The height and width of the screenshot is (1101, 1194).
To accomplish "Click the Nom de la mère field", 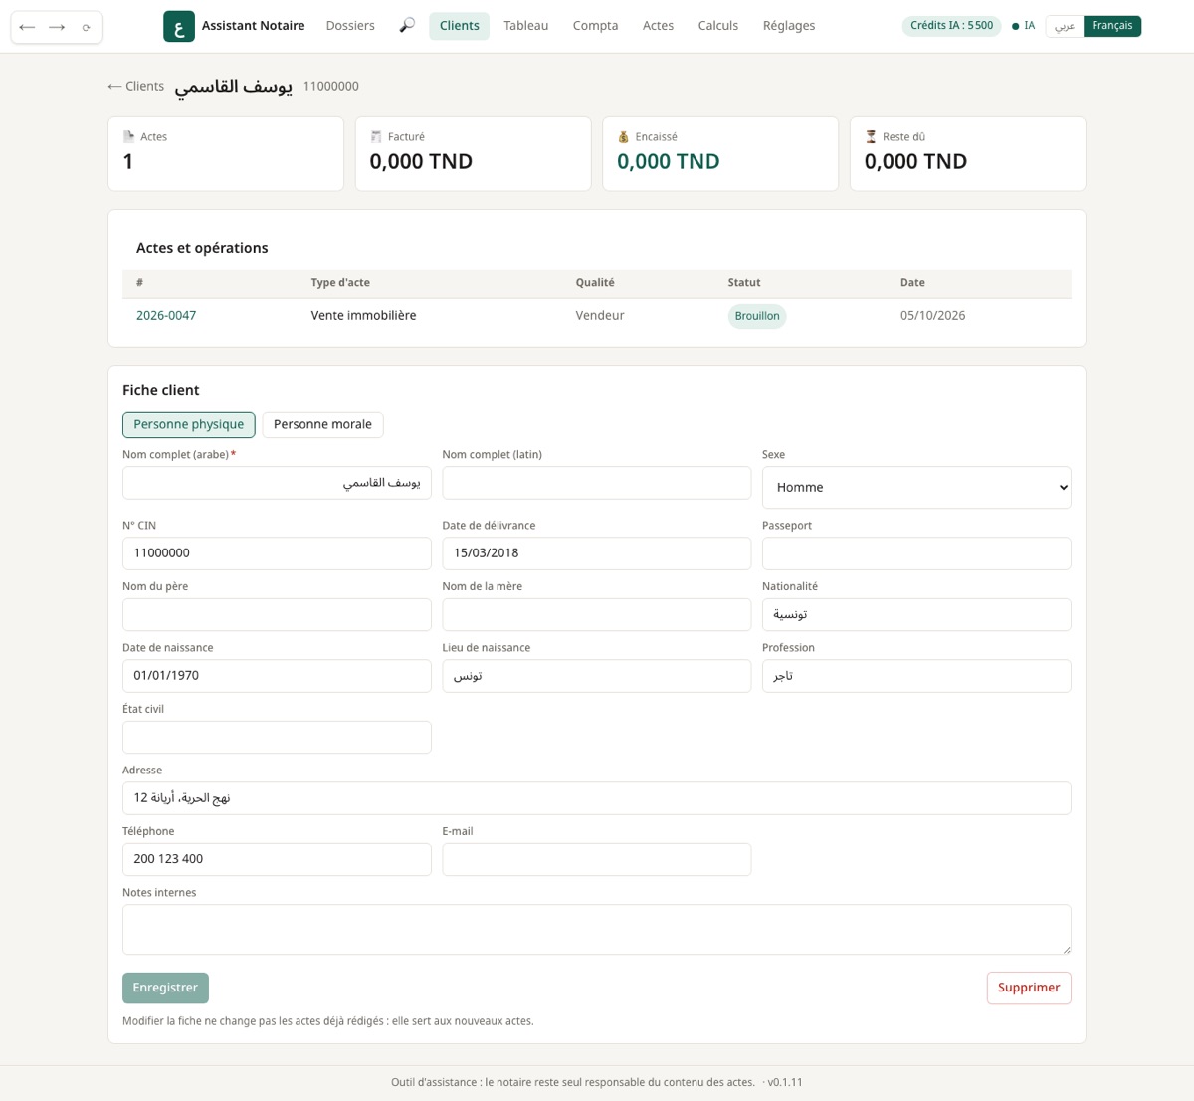I will pyautogui.click(x=597, y=614).
